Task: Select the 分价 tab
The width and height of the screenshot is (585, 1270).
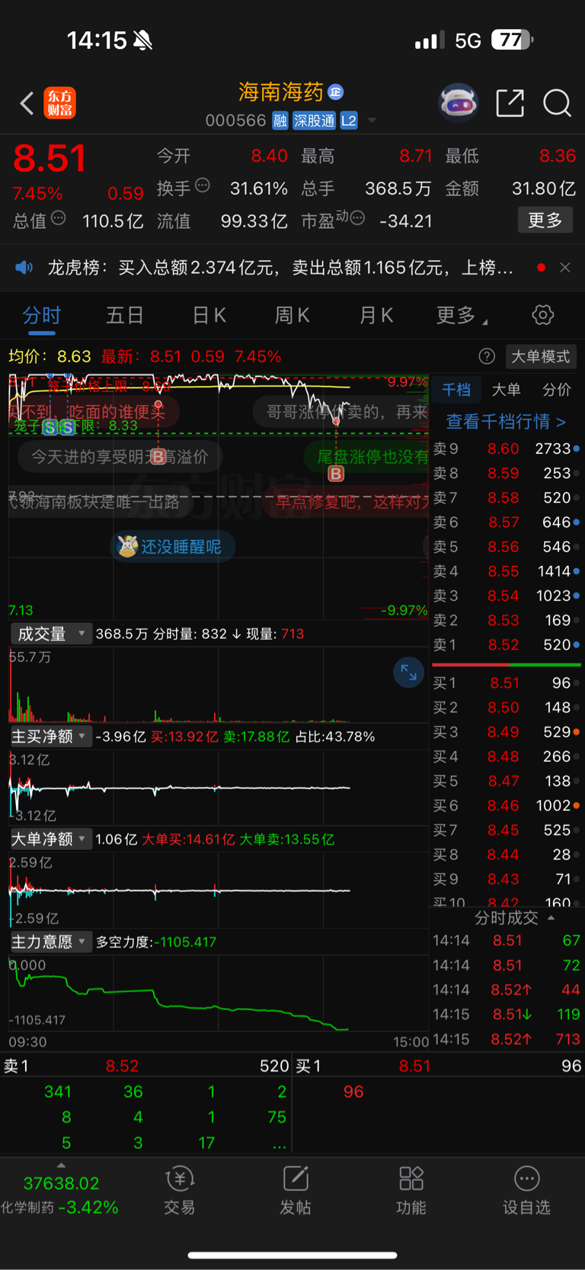Action: tap(556, 390)
